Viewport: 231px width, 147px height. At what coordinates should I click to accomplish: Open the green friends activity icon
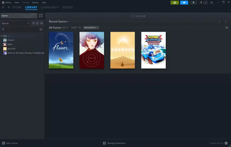point(175,3)
